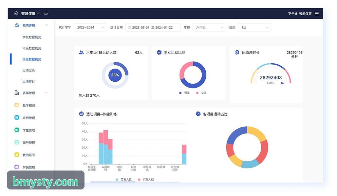
Task: Toggle 女生人数 legend in bar chart
Action: (x=146, y=179)
